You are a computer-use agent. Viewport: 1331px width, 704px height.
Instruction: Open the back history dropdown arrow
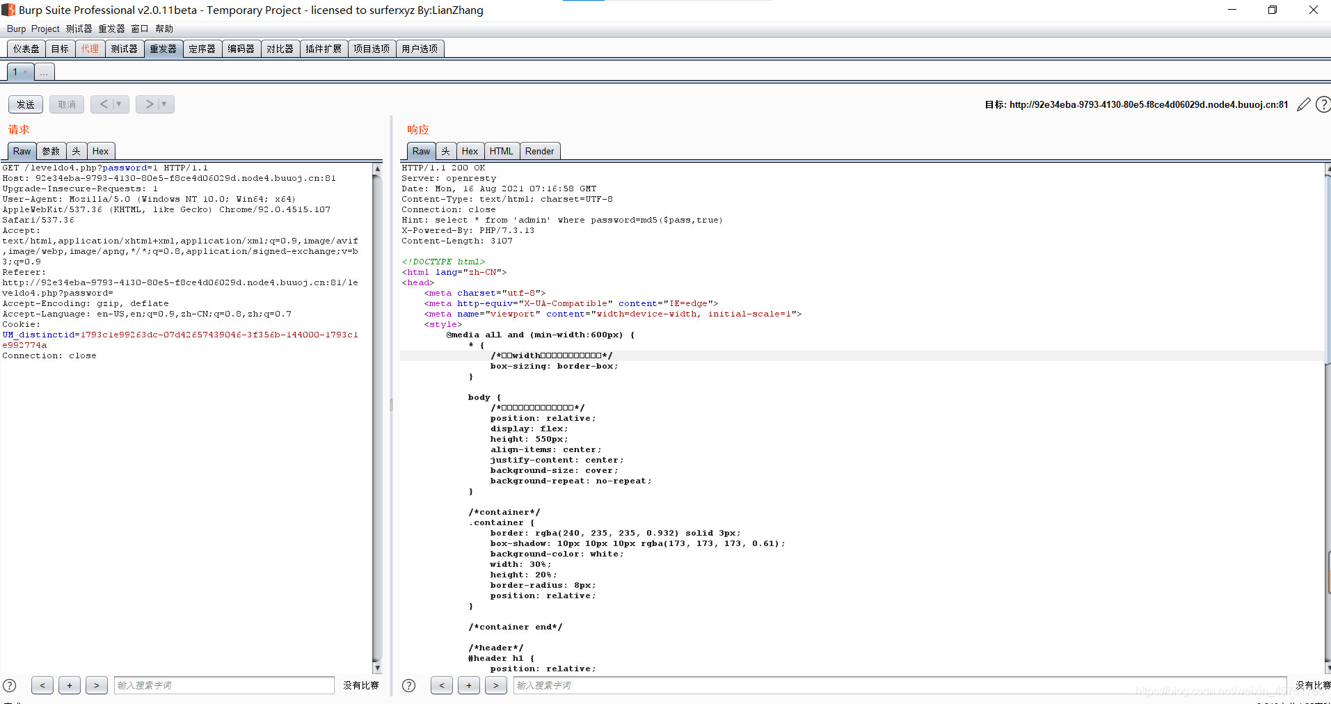click(120, 104)
